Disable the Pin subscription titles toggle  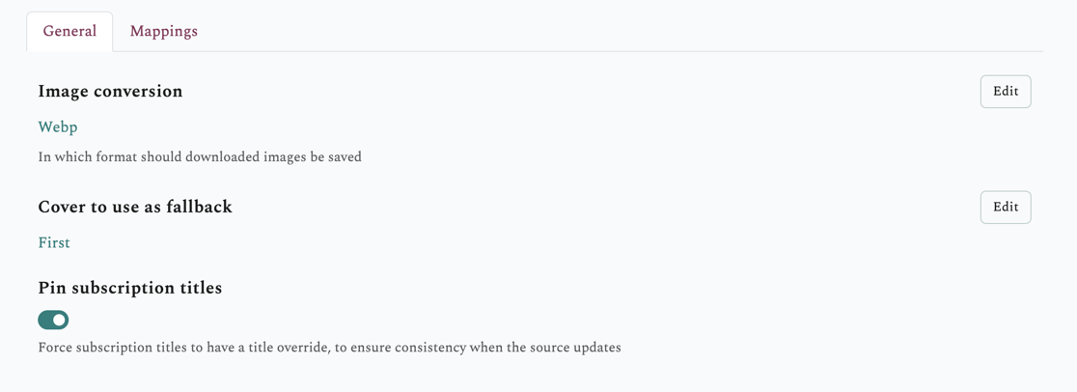[x=53, y=320]
